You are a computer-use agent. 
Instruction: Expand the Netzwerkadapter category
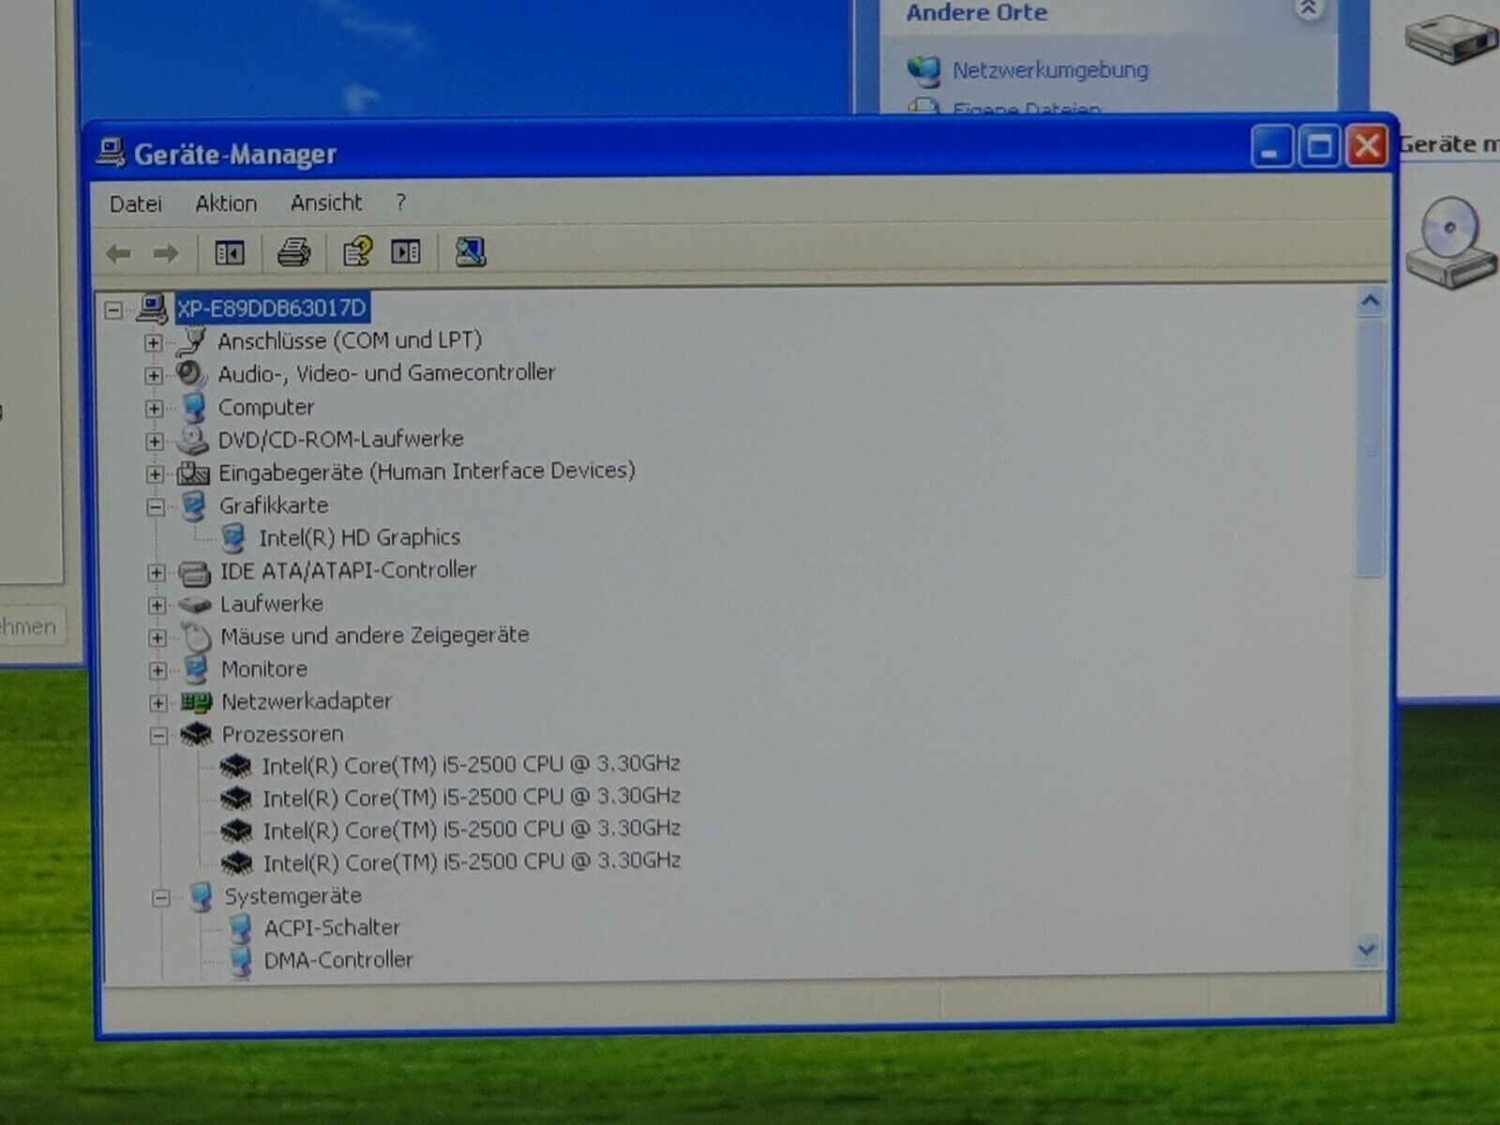157,703
